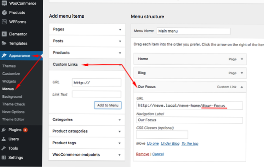Cancel editing the Our Focus item
The height and width of the screenshot is (167, 264).
pos(158,154)
